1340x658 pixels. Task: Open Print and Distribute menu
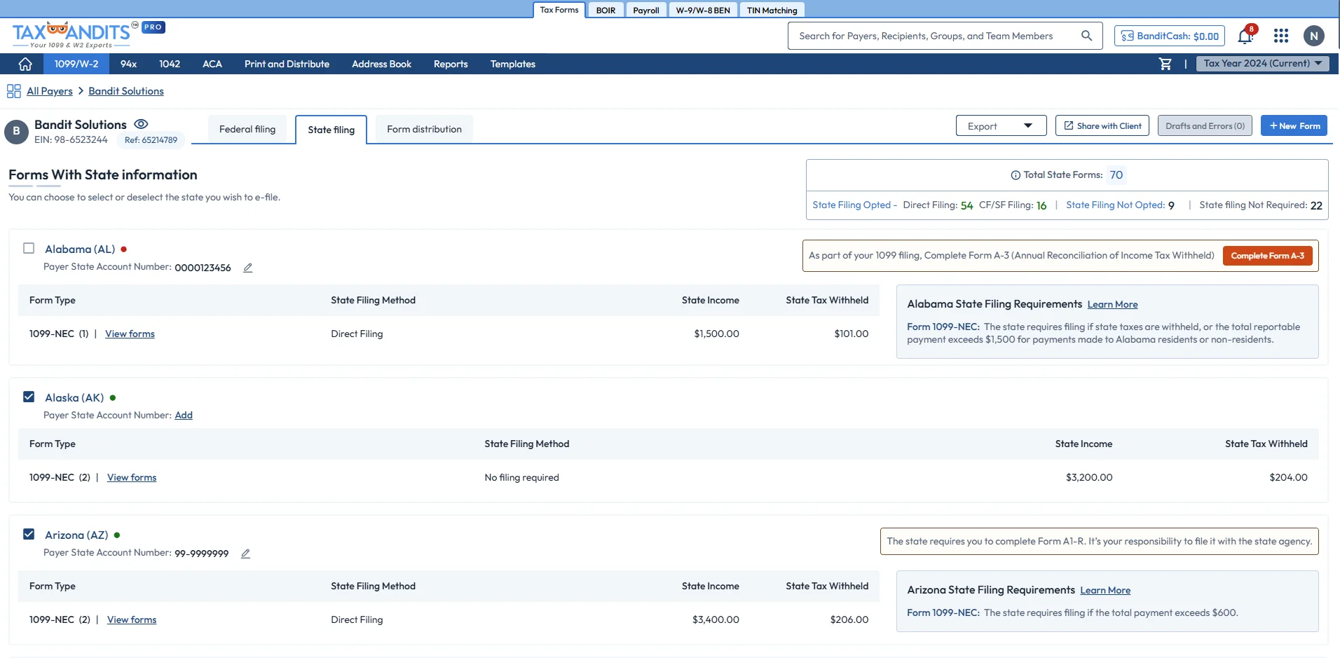(287, 64)
